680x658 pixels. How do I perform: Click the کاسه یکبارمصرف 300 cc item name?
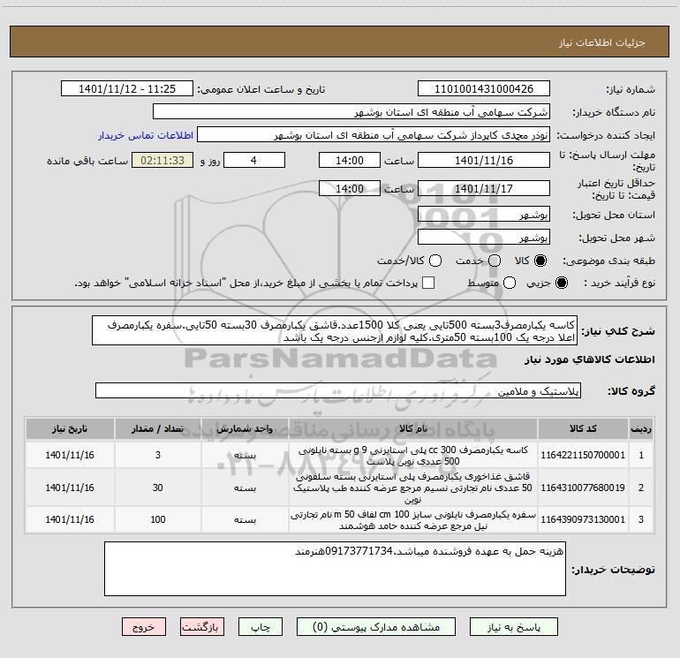413,456
